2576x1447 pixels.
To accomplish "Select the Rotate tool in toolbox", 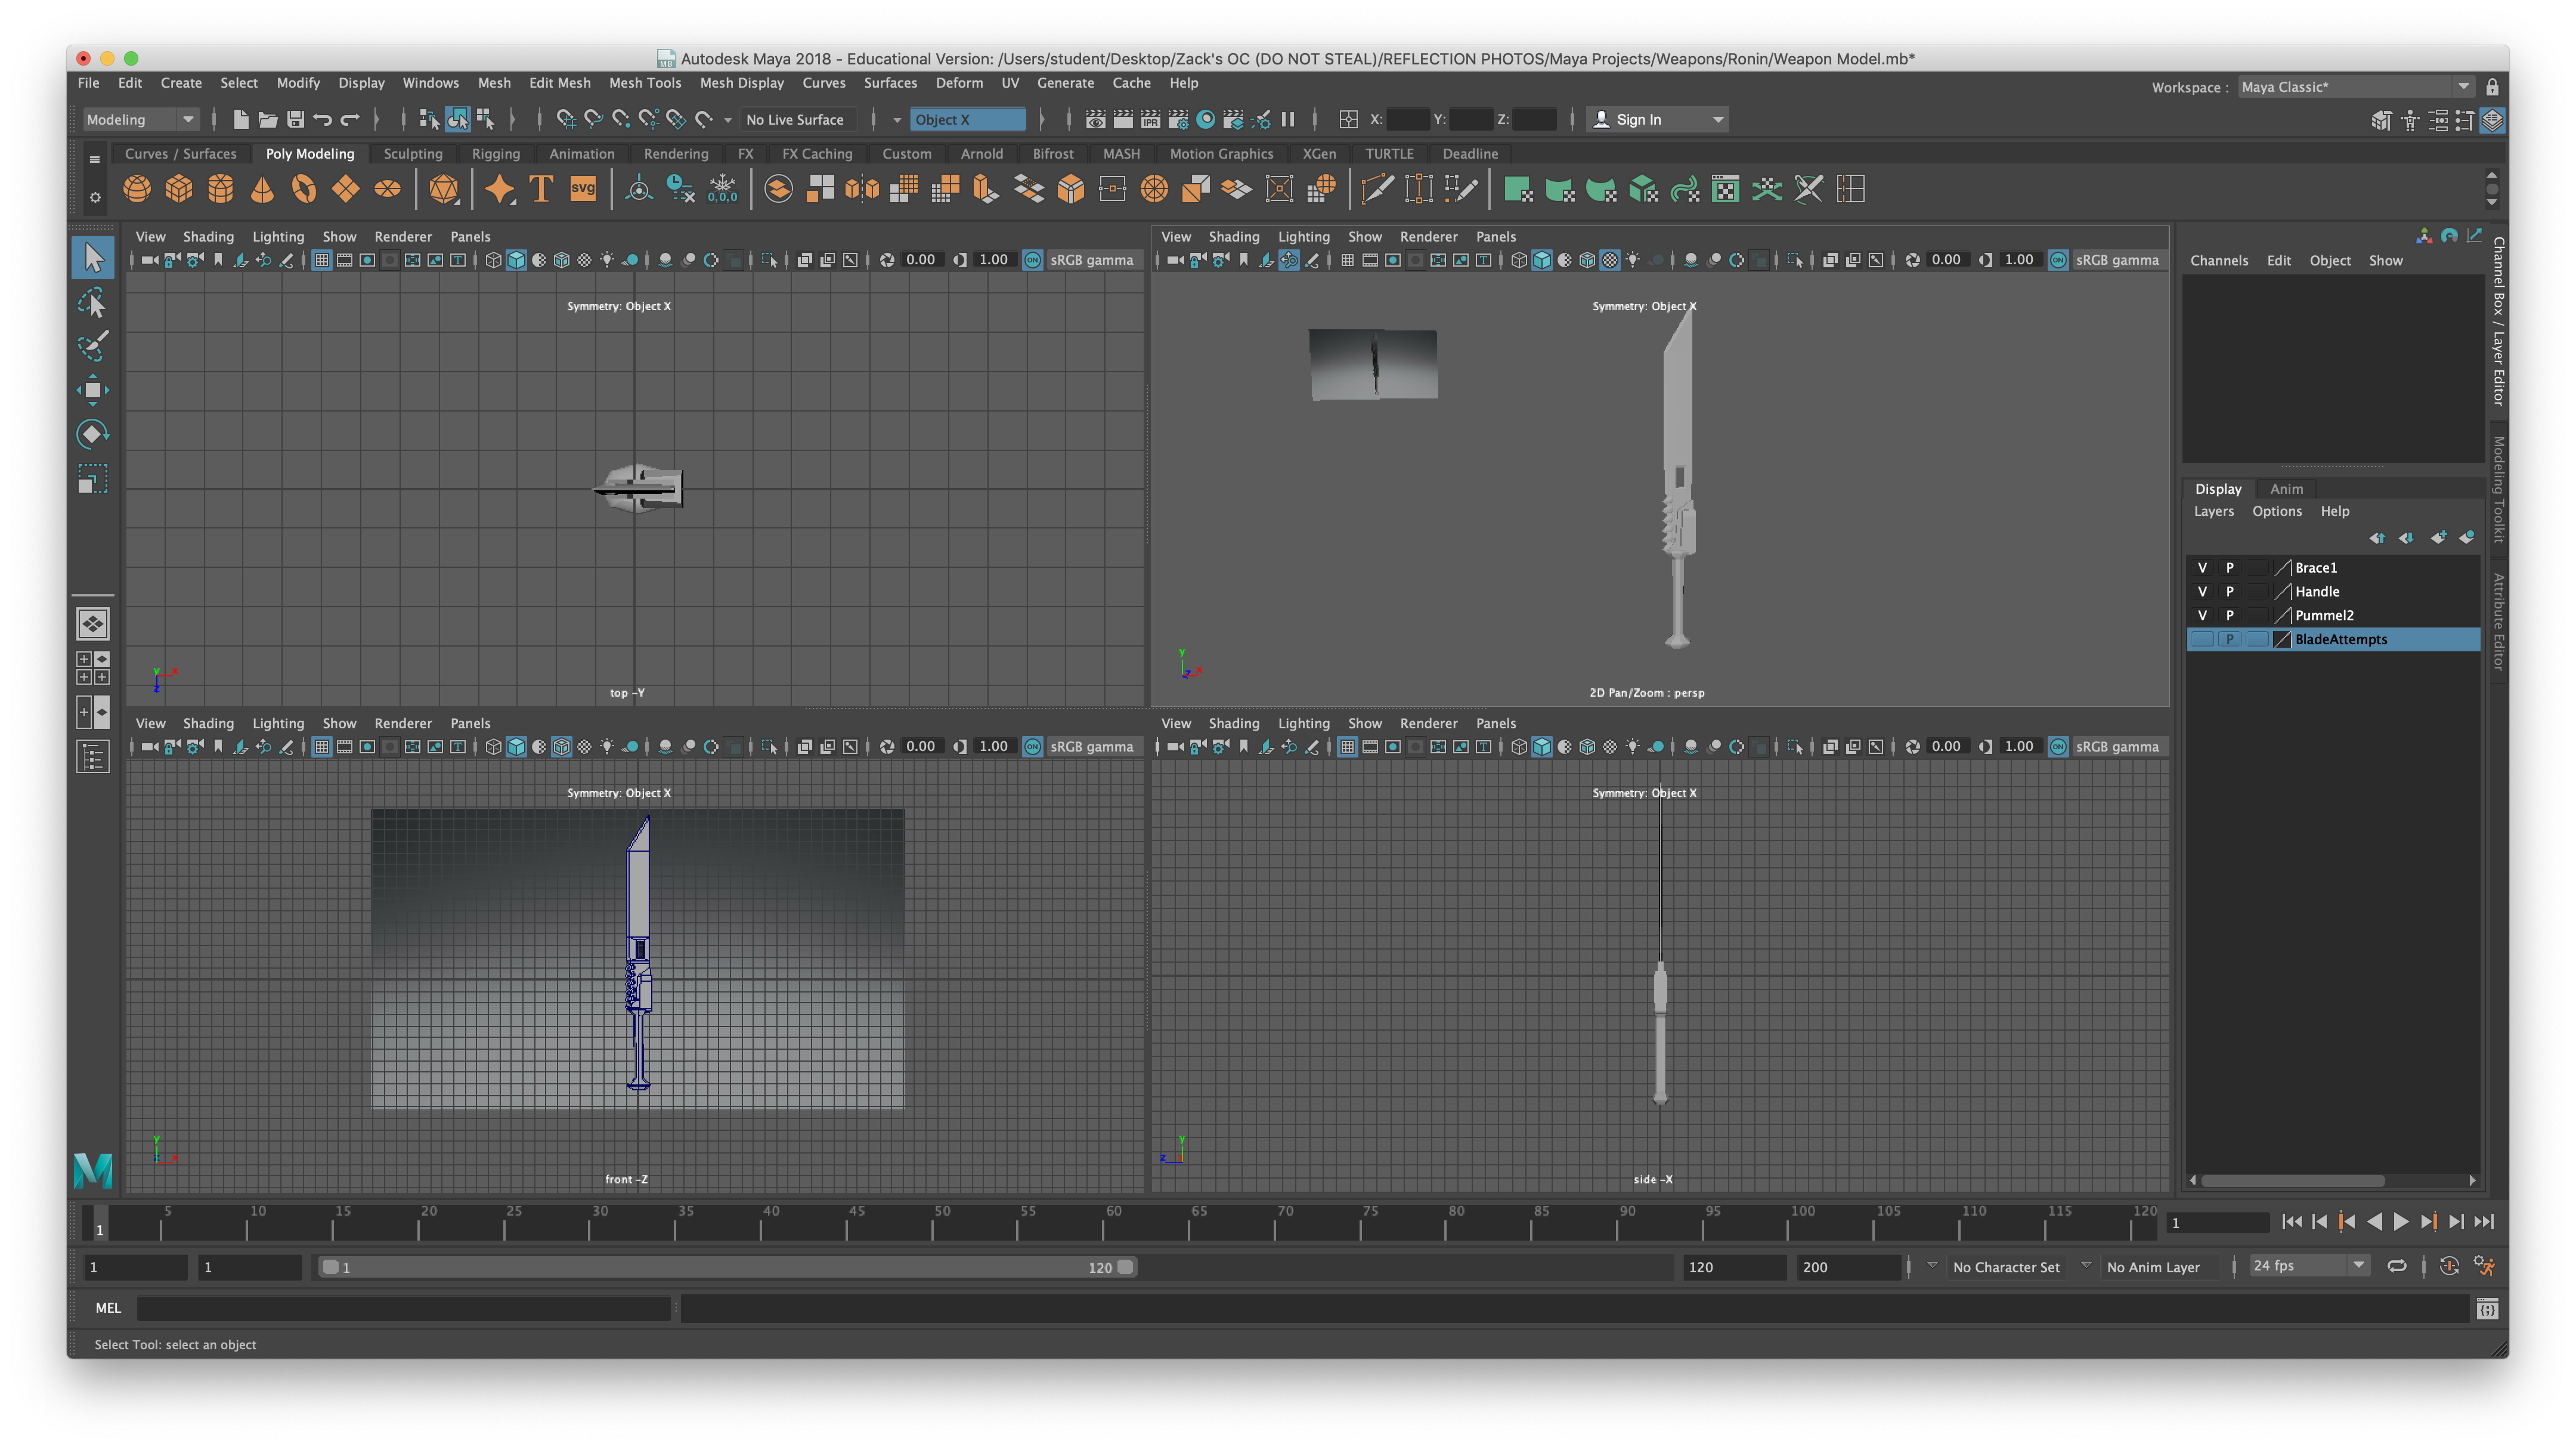I will click(92, 434).
